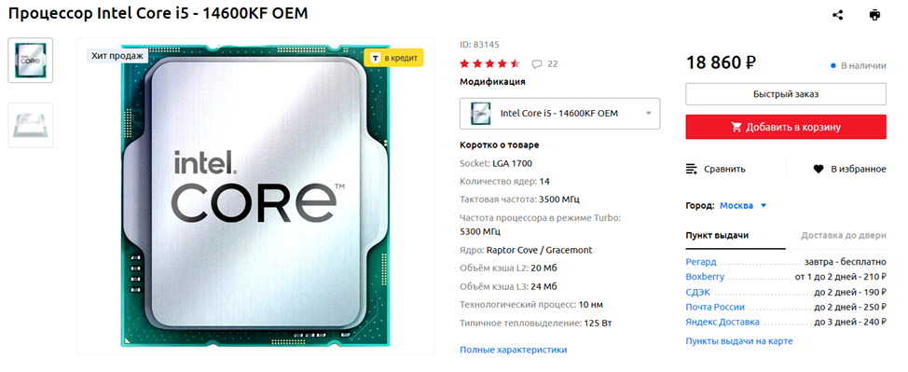This screenshot has height=372, width=908.
Task: Click the main processor image
Action: pyautogui.click(x=255, y=195)
